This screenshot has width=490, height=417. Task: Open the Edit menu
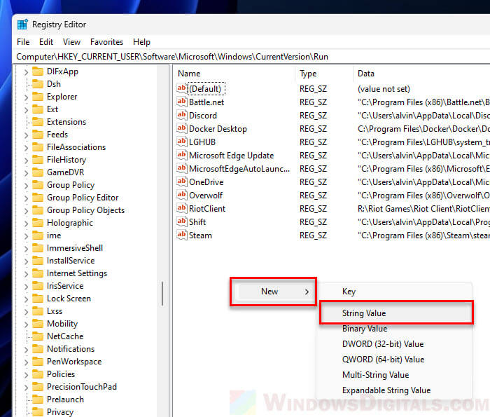[46, 42]
